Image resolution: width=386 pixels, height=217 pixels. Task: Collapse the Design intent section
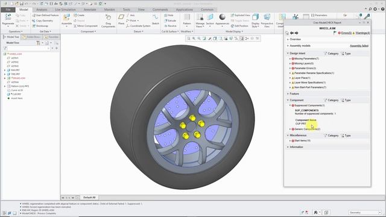[x=288, y=54]
